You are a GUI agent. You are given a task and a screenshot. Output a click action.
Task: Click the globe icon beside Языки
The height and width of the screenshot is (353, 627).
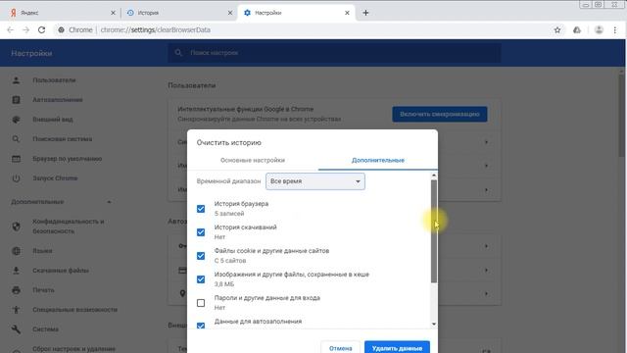(16, 251)
